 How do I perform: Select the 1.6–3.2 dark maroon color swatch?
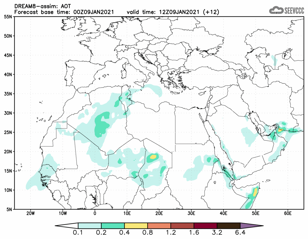[x=205, y=226]
